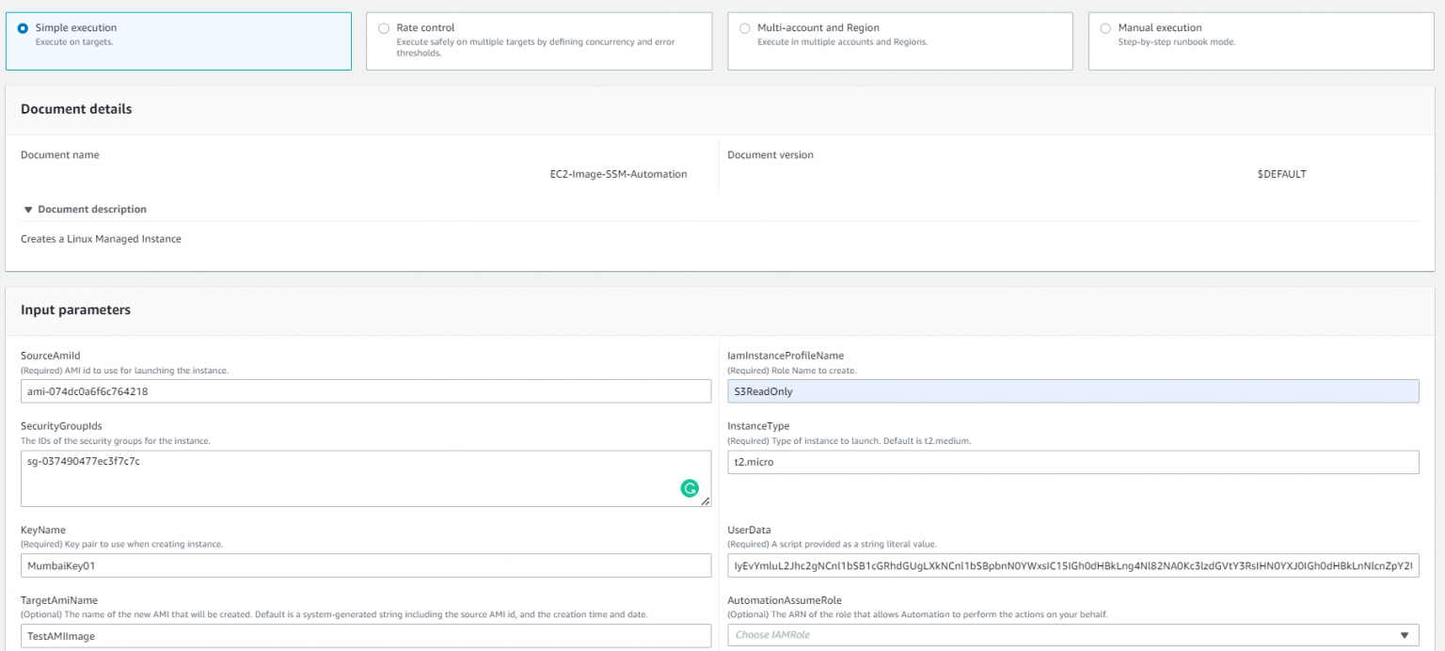The image size is (1445, 651).
Task: Click the Document details section header
Action: click(x=75, y=109)
